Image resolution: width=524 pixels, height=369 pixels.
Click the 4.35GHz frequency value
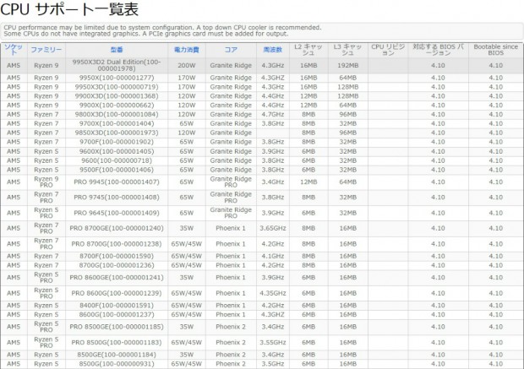point(273,293)
